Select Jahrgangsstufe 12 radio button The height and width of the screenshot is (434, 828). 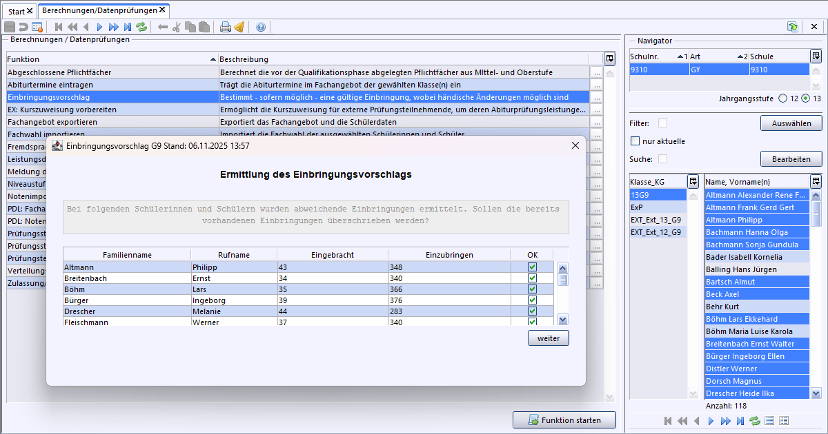pyautogui.click(x=782, y=99)
